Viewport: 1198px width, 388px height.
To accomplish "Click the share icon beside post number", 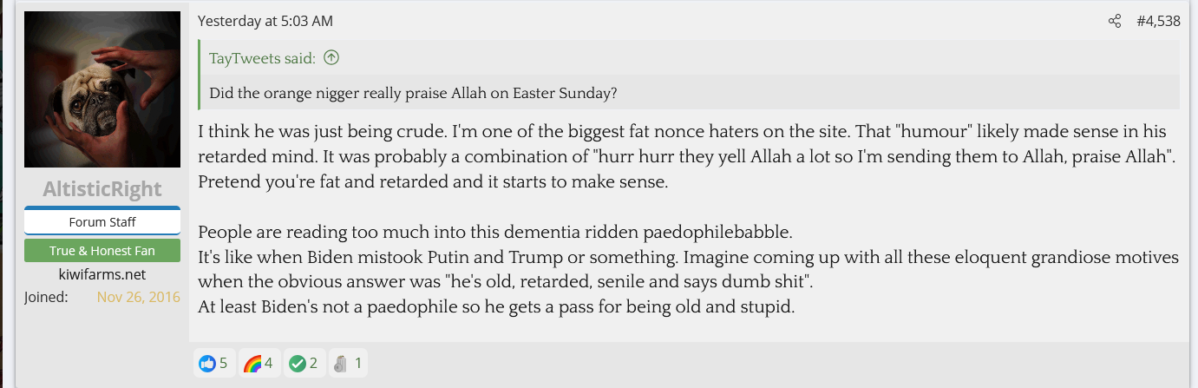I will [1115, 21].
